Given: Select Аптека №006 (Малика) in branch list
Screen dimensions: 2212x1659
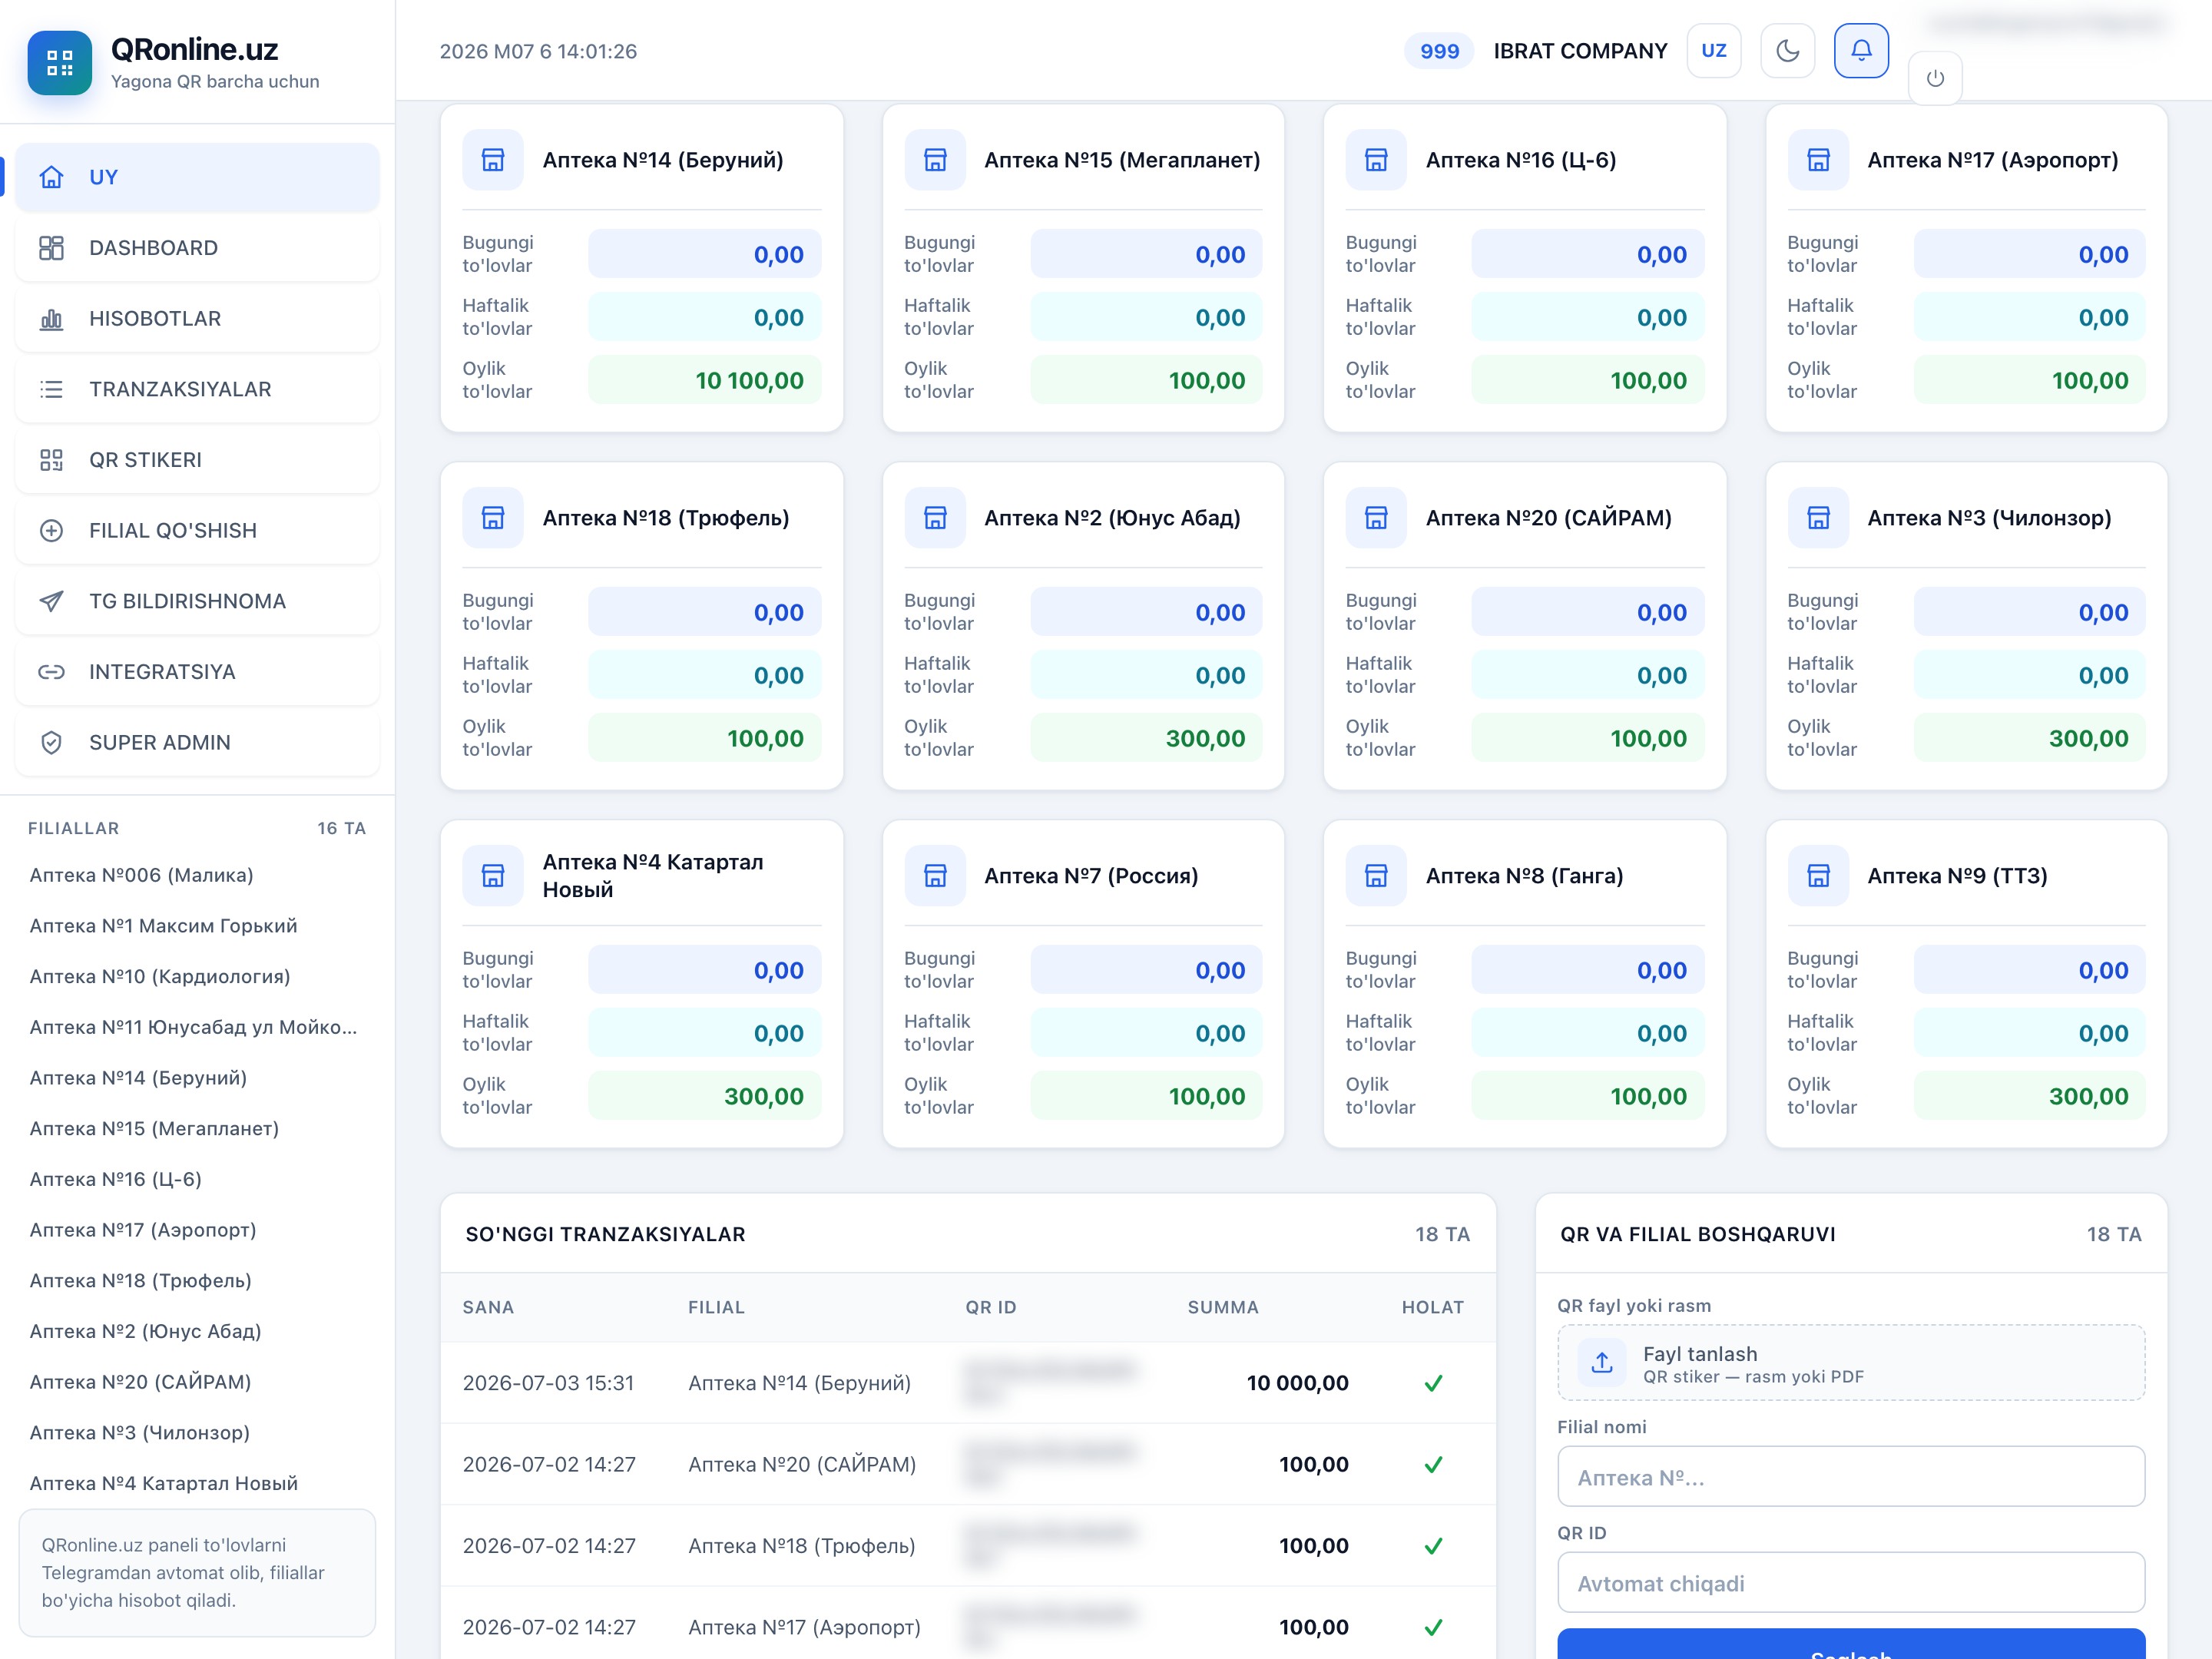Looking at the screenshot, I should [141, 875].
